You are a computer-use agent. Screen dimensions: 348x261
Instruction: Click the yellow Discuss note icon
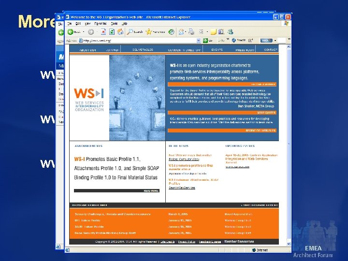pos(213,32)
